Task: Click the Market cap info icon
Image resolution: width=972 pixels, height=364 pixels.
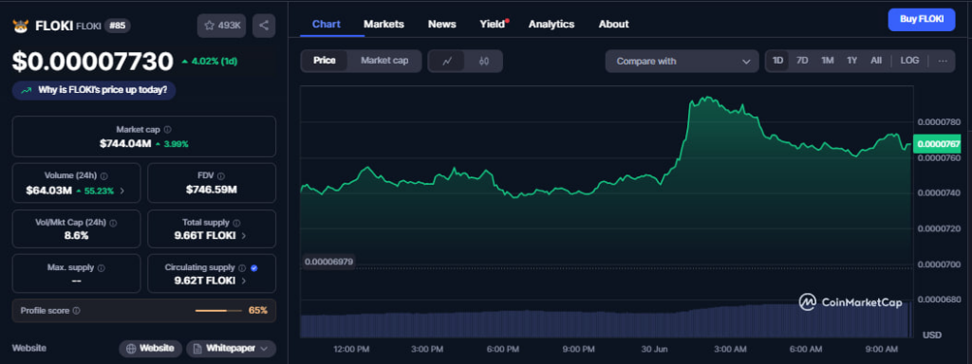Action: pos(168,130)
